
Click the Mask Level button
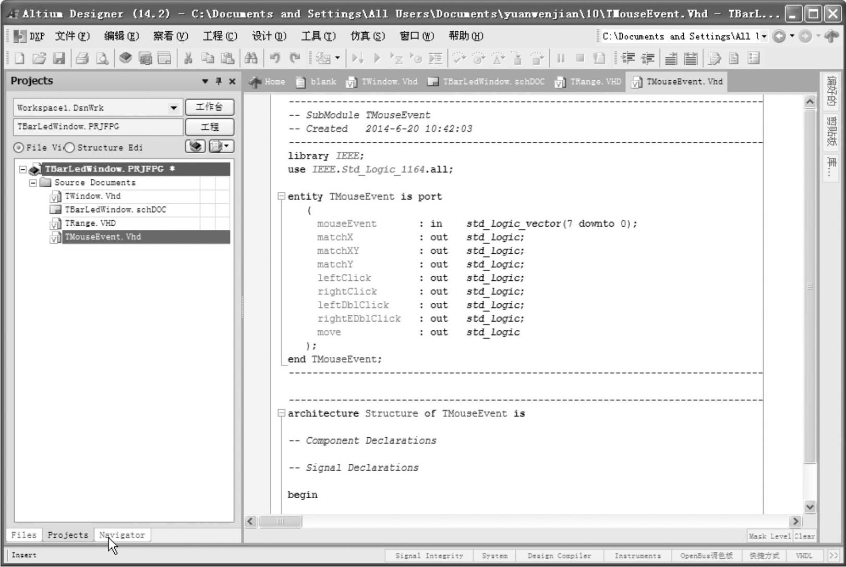pyautogui.click(x=770, y=536)
